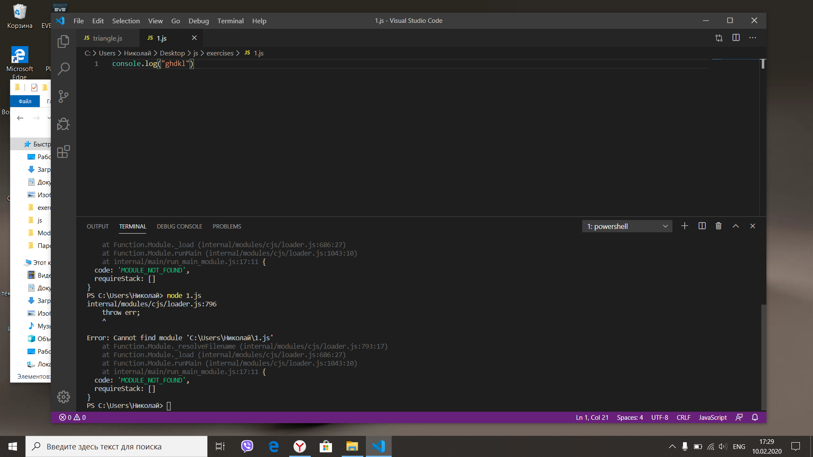The height and width of the screenshot is (457, 813).
Task: Click the Desktop breadcrumb segment
Action: pyautogui.click(x=172, y=53)
